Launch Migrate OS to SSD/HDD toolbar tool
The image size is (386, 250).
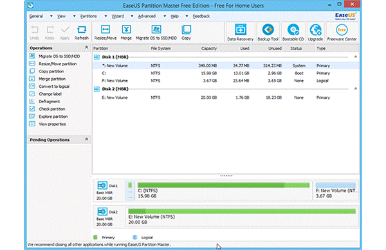[156, 33]
